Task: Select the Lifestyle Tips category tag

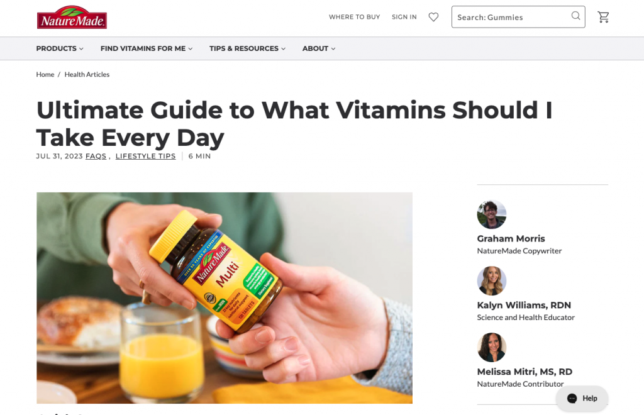Action: coord(145,156)
